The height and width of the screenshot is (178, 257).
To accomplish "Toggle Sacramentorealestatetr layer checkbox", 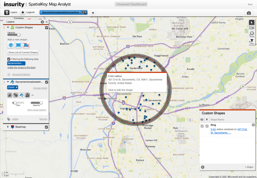I will pyautogui.click(x=46, y=82).
